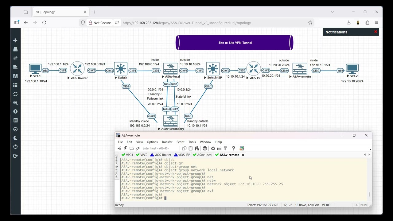Open the Status info icon in EVE sidebar
The image size is (393, 221).
[x=15, y=111]
